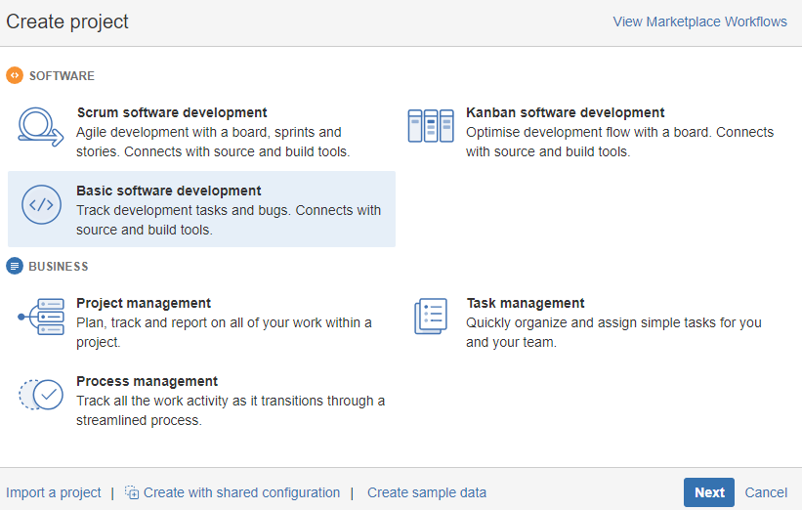Click the orange Software category icon
This screenshot has height=510, width=802.
click(15, 75)
